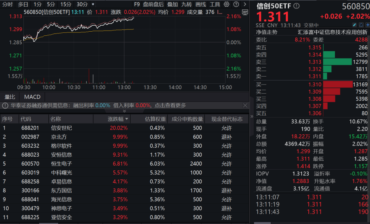Viewport: 370px width, 224px height.
Task: Open 点击查看更多 financing details link
Action: point(171,105)
